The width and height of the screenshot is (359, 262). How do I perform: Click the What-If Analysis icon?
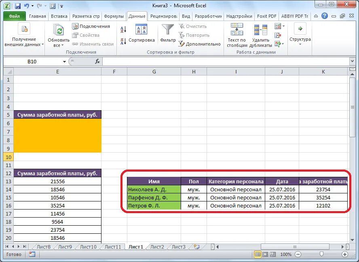[277, 44]
